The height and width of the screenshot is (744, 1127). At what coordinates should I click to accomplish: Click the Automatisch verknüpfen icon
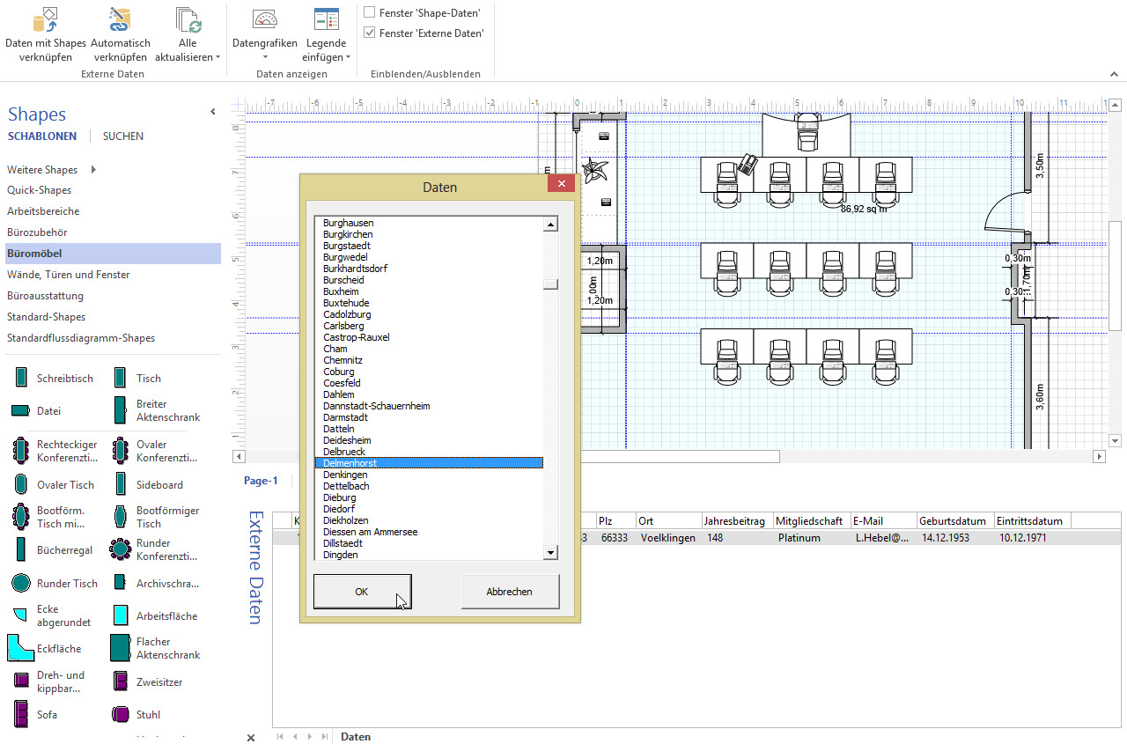click(120, 19)
